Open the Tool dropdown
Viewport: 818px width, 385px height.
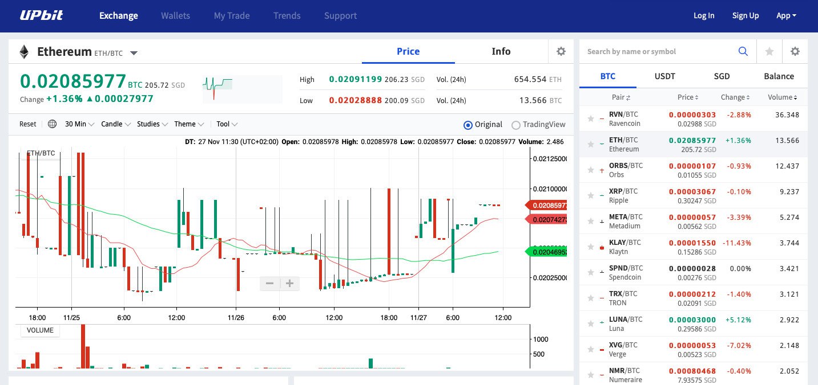[227, 124]
